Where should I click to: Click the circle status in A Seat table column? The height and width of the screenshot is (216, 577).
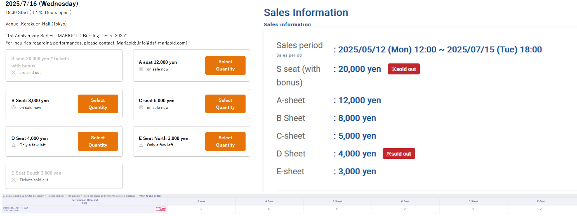tap(269, 209)
